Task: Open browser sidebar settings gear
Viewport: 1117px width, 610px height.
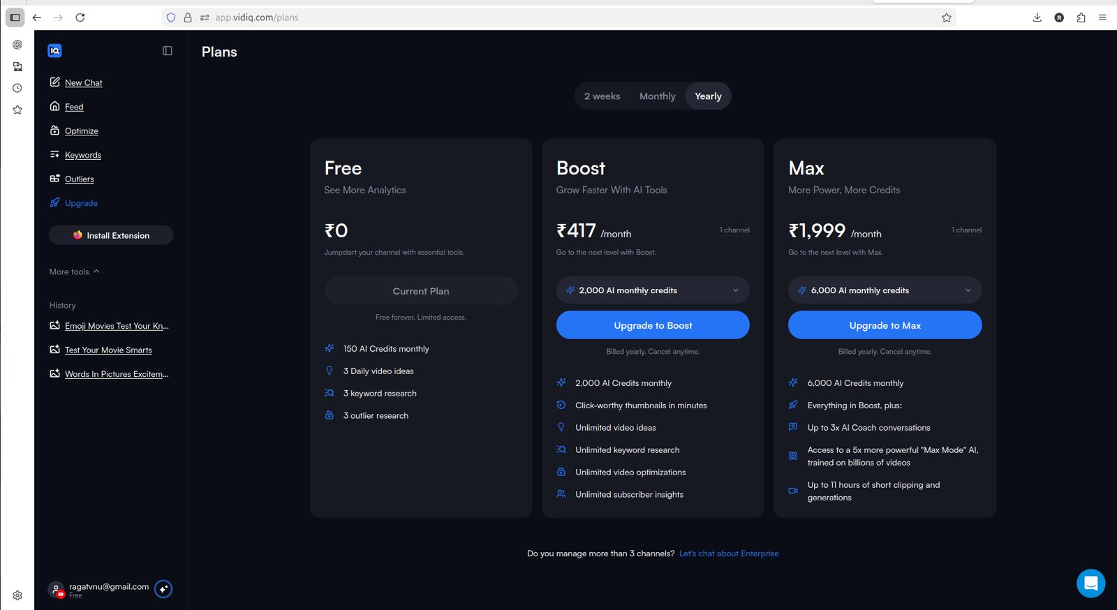Action: coord(17,595)
